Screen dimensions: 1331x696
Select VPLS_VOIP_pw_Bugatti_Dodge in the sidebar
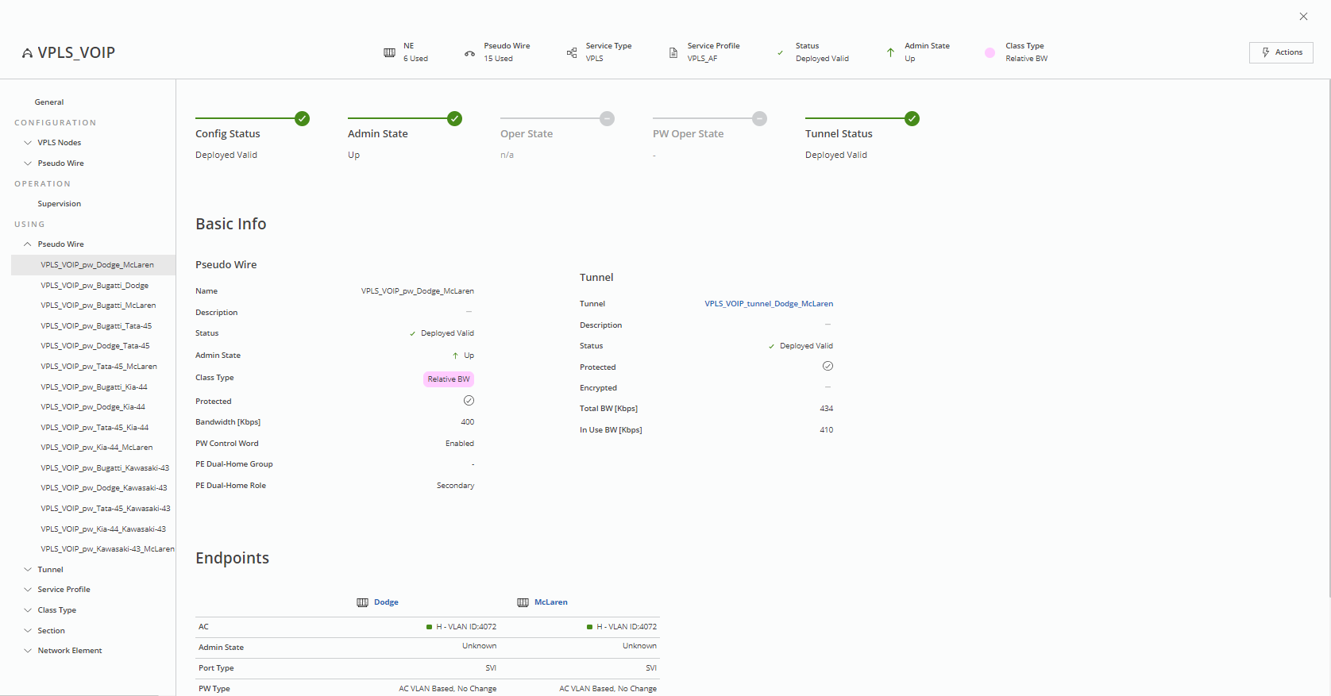95,286
